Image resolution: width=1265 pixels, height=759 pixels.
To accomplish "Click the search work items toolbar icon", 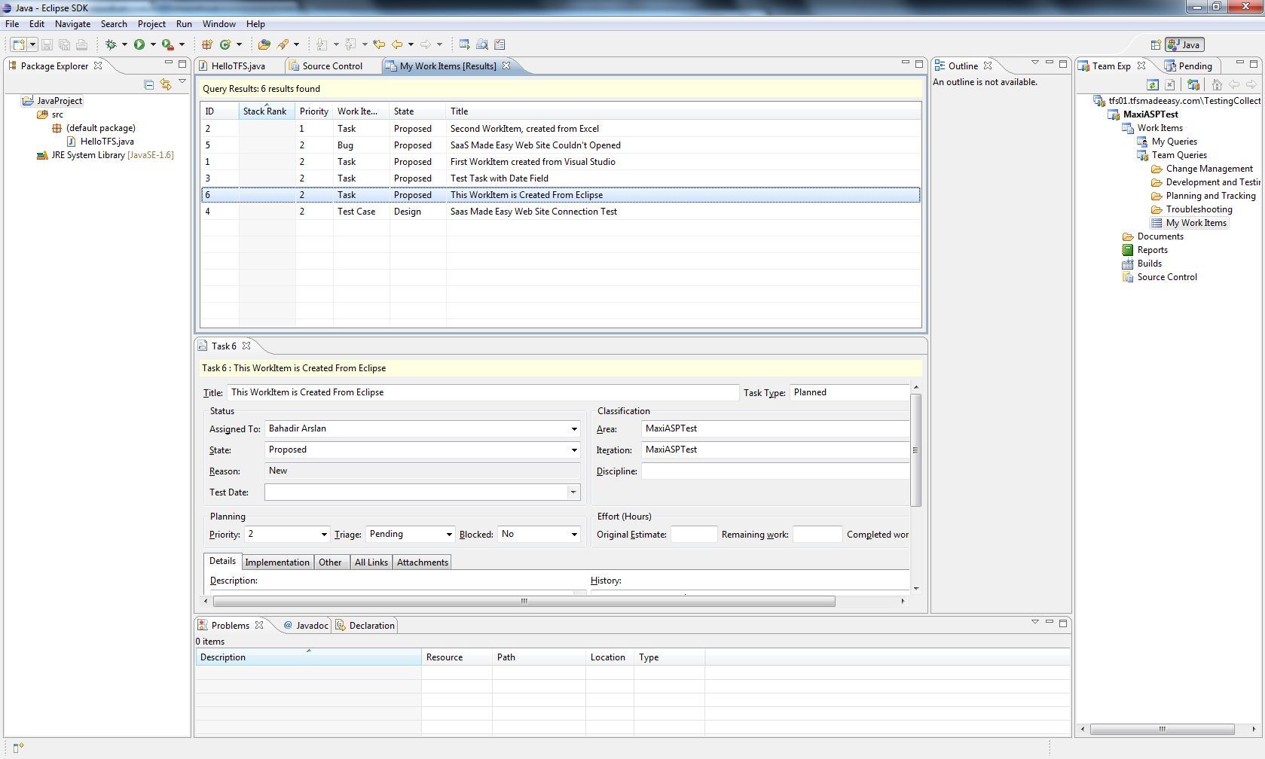I will pyautogui.click(x=482, y=44).
